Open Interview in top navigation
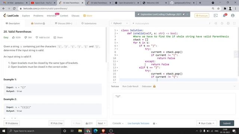The image size is (239, 134). point(52,16)
